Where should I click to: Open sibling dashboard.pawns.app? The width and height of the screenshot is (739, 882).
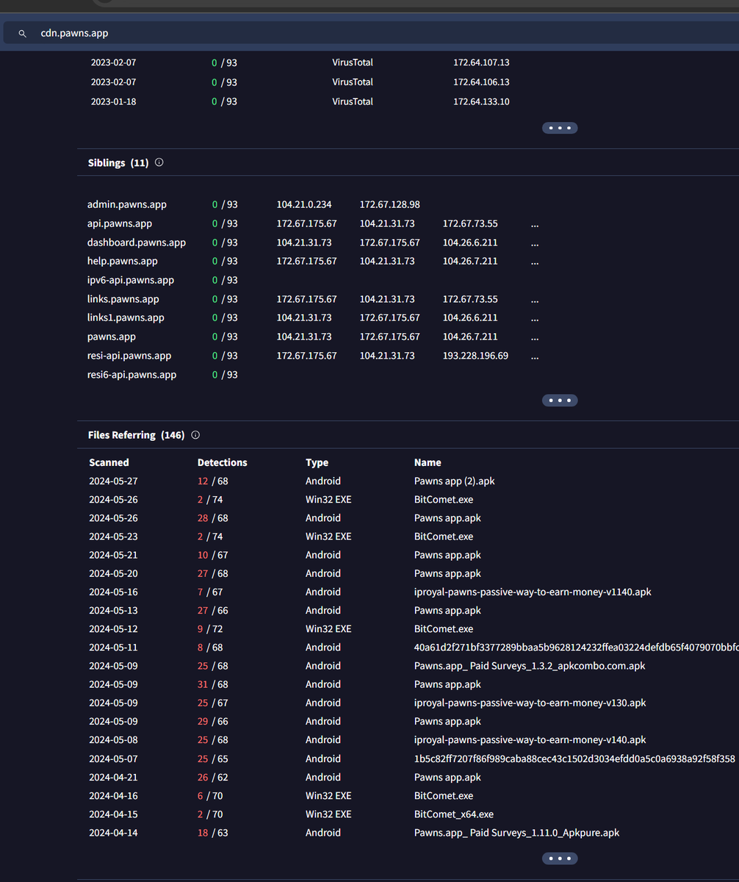pyautogui.click(x=137, y=243)
